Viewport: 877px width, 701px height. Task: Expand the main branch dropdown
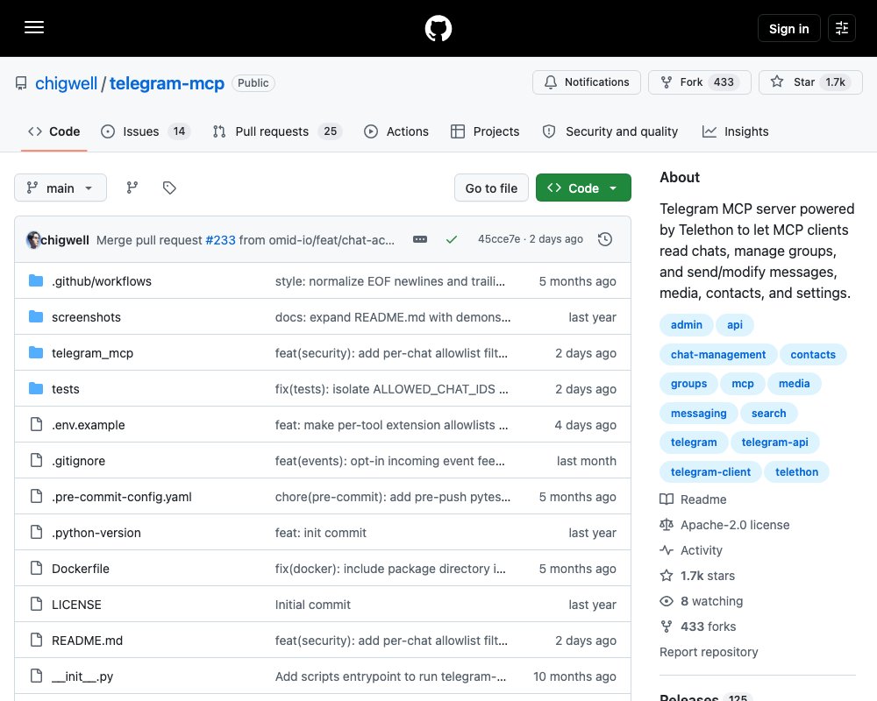click(61, 188)
